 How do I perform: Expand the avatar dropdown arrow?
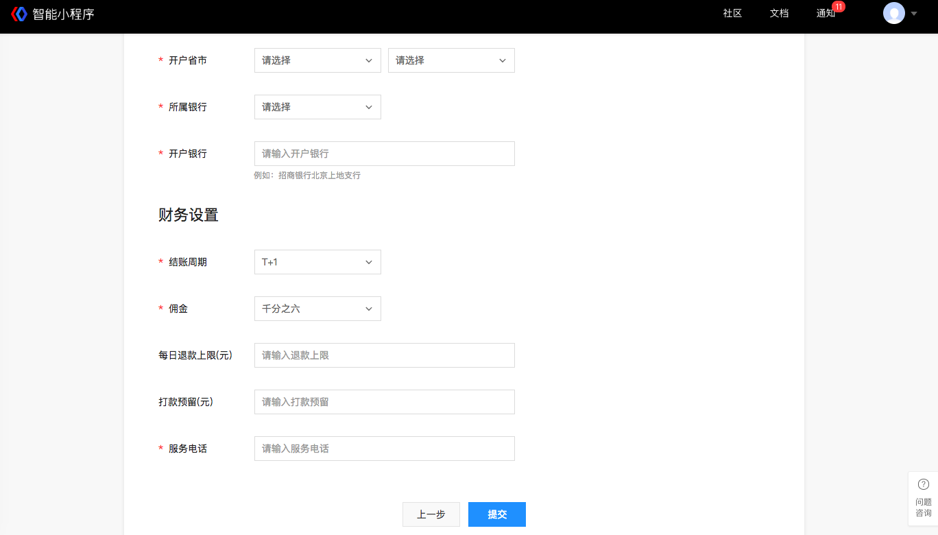pos(913,14)
